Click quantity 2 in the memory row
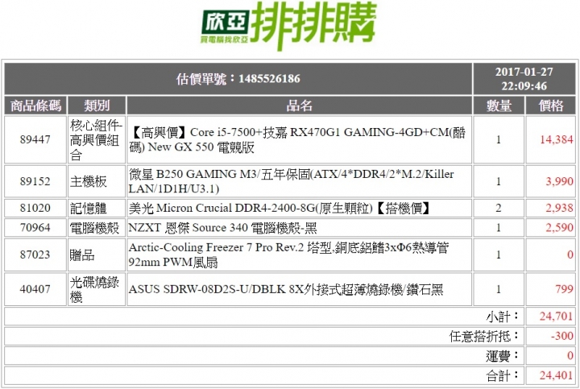580x389 pixels. [499, 208]
